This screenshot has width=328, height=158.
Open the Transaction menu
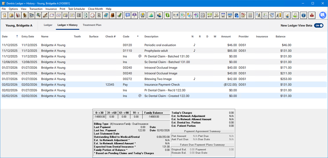pos(36,9)
